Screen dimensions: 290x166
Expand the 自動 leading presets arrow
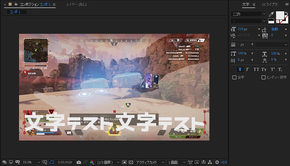click(286, 29)
